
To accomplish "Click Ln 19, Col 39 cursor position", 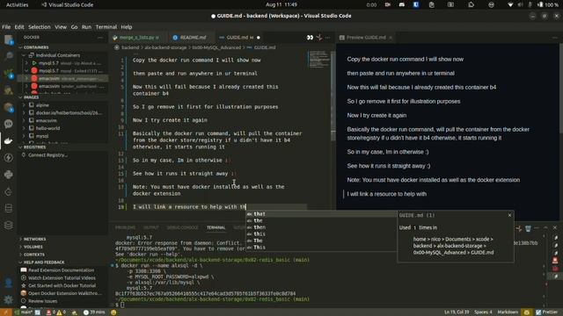I will 456,312.
